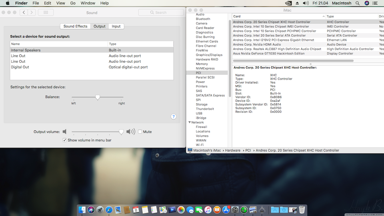Select Graphics/Displays in sidebar
The image size is (384, 216).
tap(209, 55)
